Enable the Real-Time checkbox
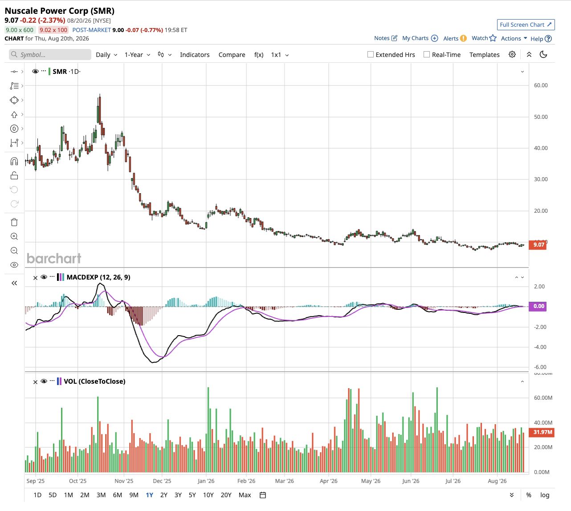 427,54
